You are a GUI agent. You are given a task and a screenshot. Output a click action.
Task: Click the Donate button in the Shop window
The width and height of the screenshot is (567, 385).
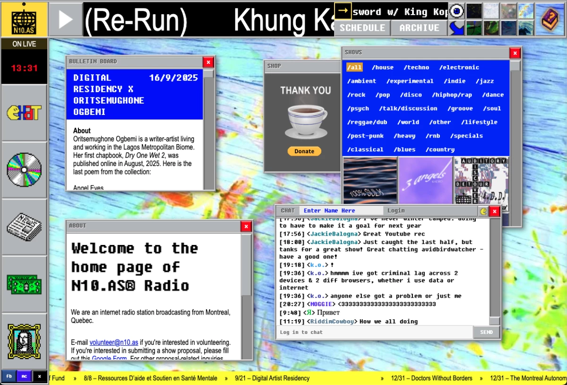(x=304, y=151)
